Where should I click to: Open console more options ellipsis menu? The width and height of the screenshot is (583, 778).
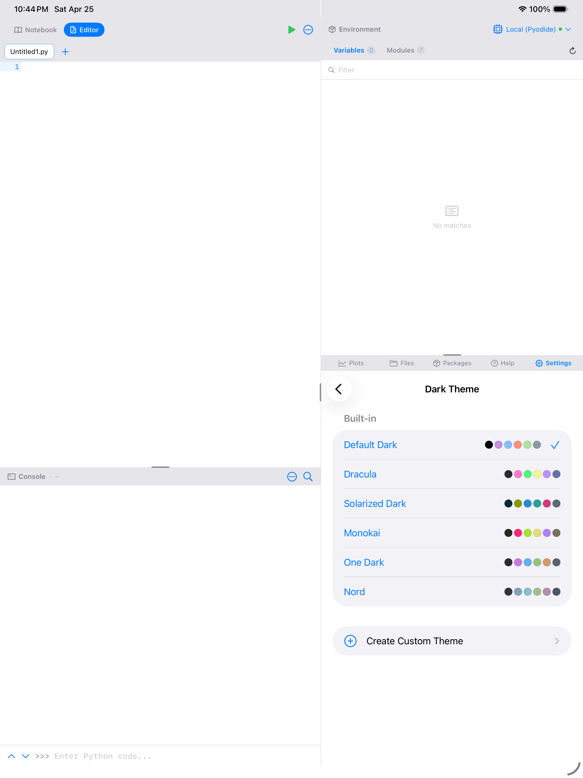pyautogui.click(x=292, y=477)
